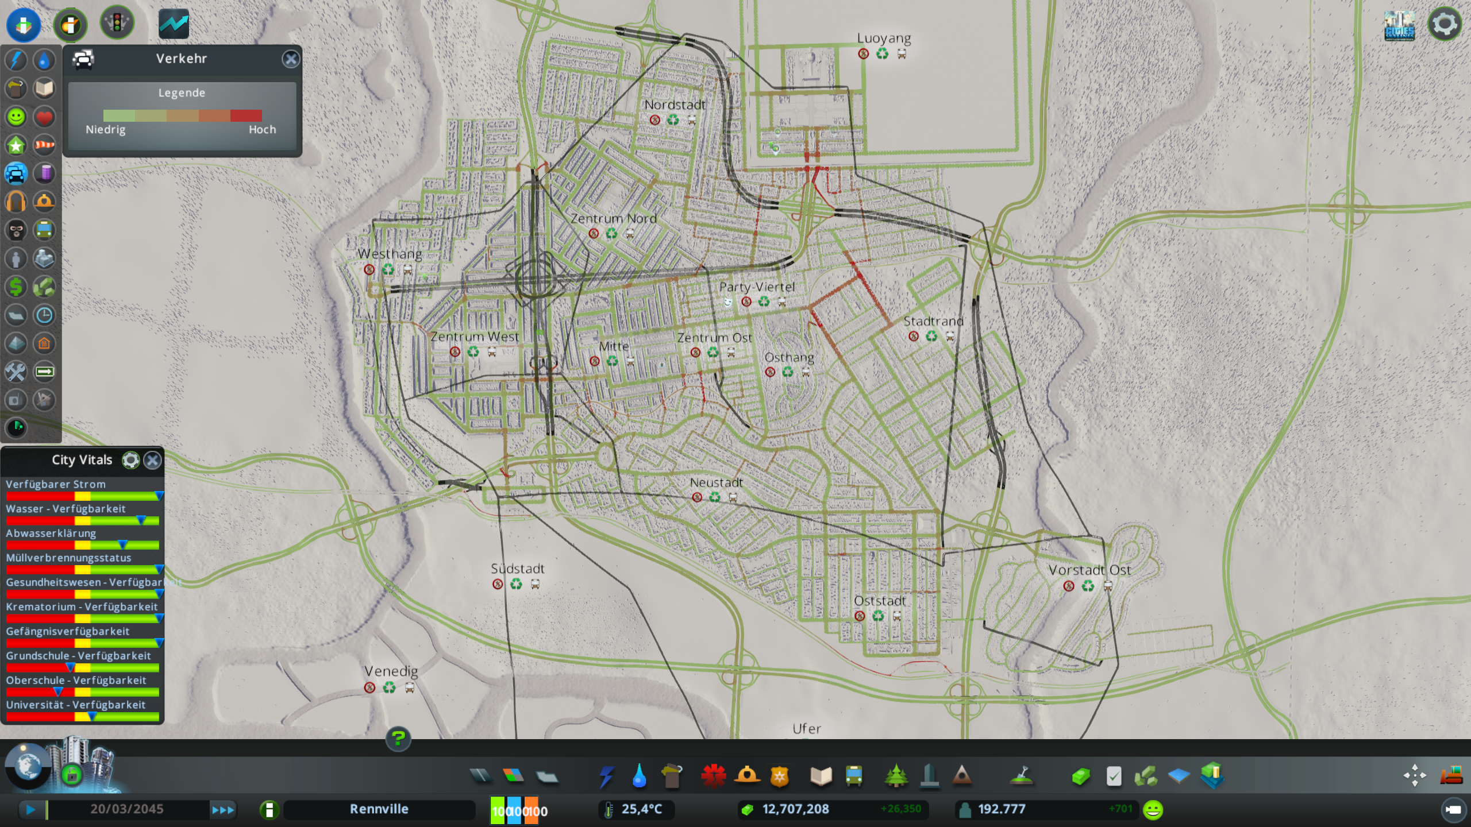
Task: Open the Chirper help question mark
Action: point(398,738)
